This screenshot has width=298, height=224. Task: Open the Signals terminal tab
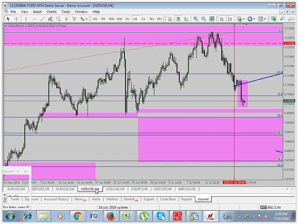coord(149,199)
